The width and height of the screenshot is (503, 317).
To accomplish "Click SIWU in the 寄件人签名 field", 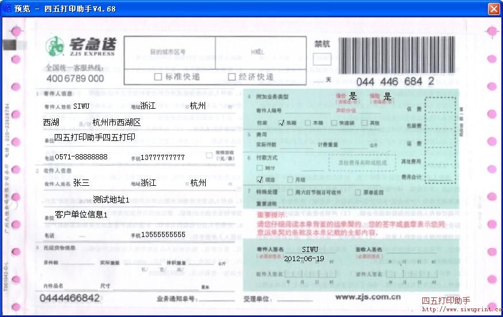I will [310, 250].
